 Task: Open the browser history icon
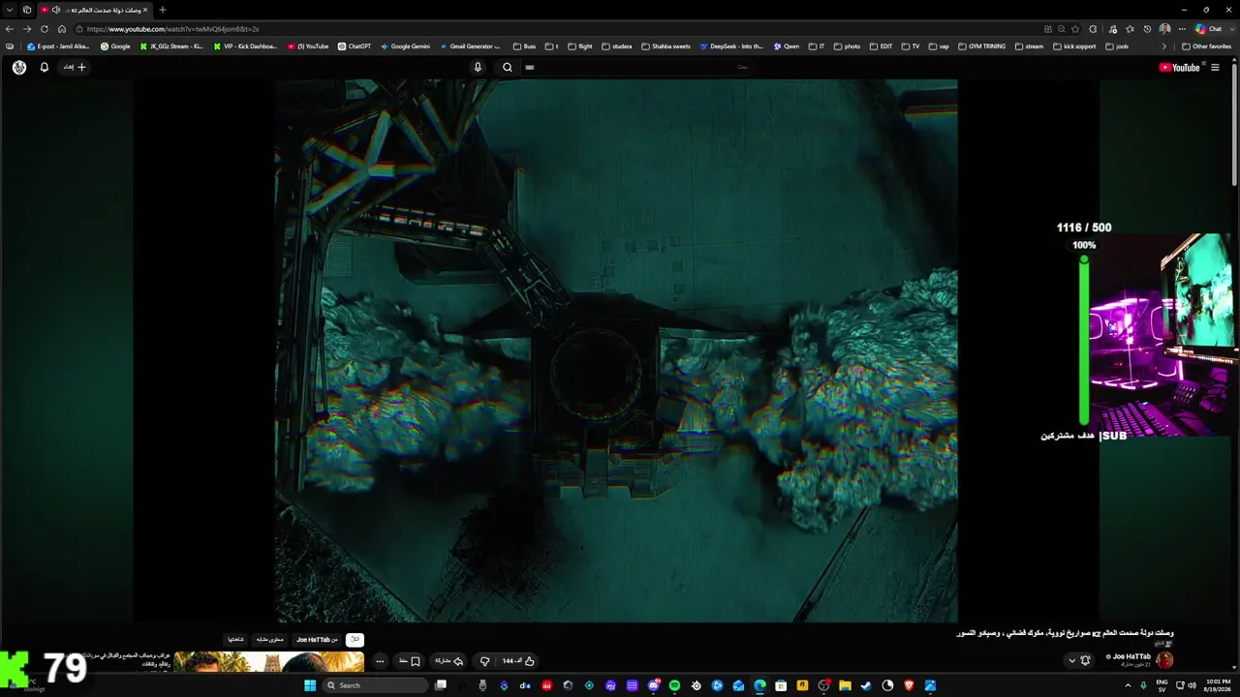[1147, 29]
